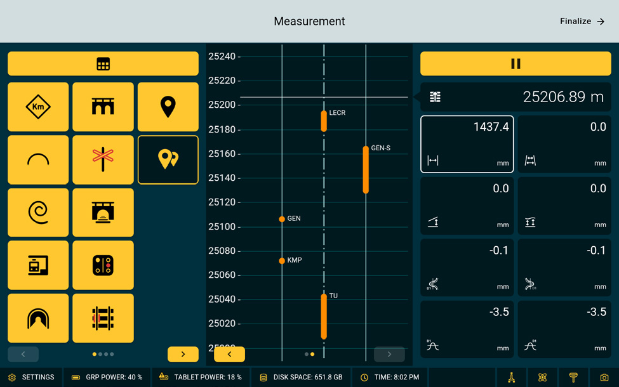This screenshot has width=619, height=387.
Task: Select first page dot of feature icons
Action: point(95,354)
